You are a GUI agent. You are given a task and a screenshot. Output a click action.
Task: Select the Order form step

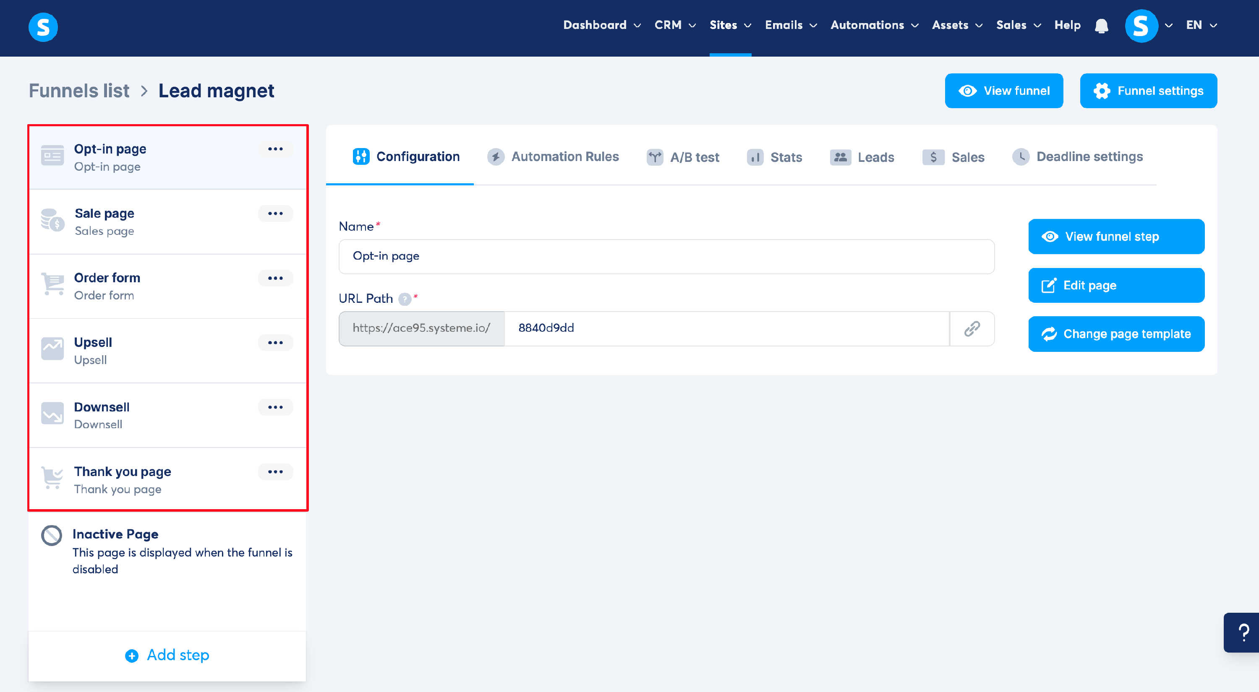click(x=167, y=286)
